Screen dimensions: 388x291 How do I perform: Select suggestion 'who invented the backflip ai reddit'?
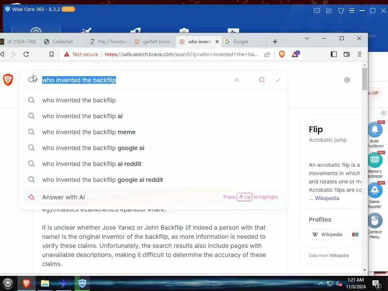click(153, 164)
